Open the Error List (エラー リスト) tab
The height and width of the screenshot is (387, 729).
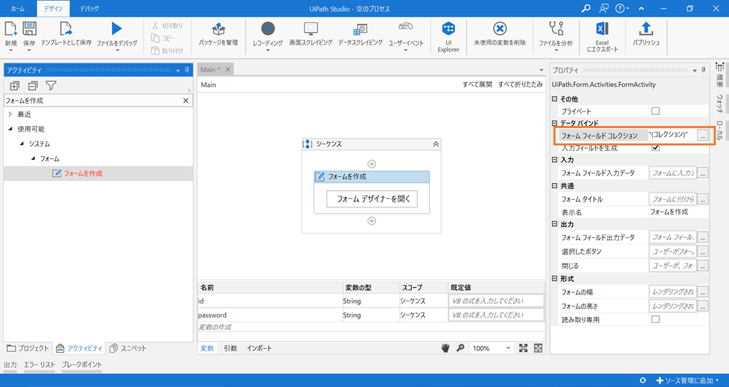[40, 365]
